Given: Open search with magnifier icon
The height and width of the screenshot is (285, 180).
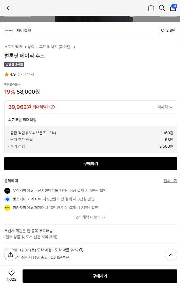Looking at the screenshot, I should [162, 8].
